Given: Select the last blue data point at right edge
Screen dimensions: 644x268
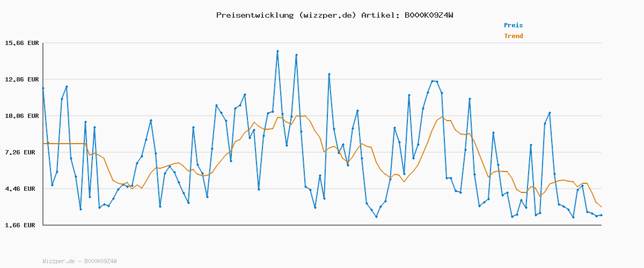Looking at the screenshot, I should click(601, 215).
